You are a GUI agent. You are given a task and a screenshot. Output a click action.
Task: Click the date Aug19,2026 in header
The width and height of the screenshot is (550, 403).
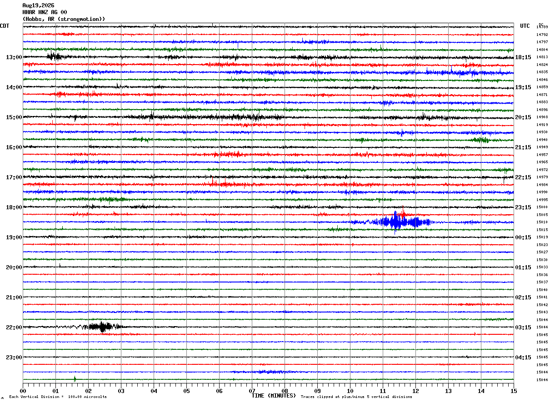click(38, 5)
